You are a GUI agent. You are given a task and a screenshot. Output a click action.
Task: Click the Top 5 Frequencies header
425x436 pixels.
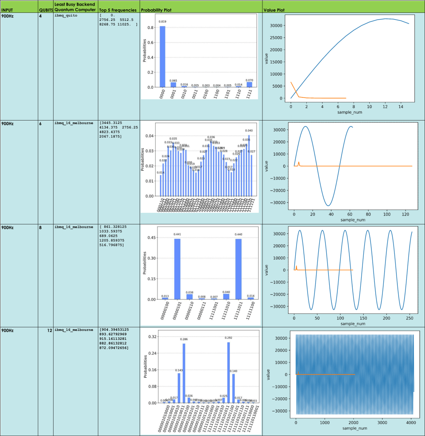coord(117,10)
